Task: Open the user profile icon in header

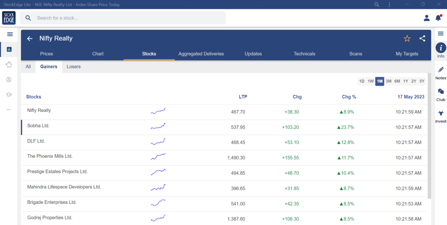Action: pos(427,18)
